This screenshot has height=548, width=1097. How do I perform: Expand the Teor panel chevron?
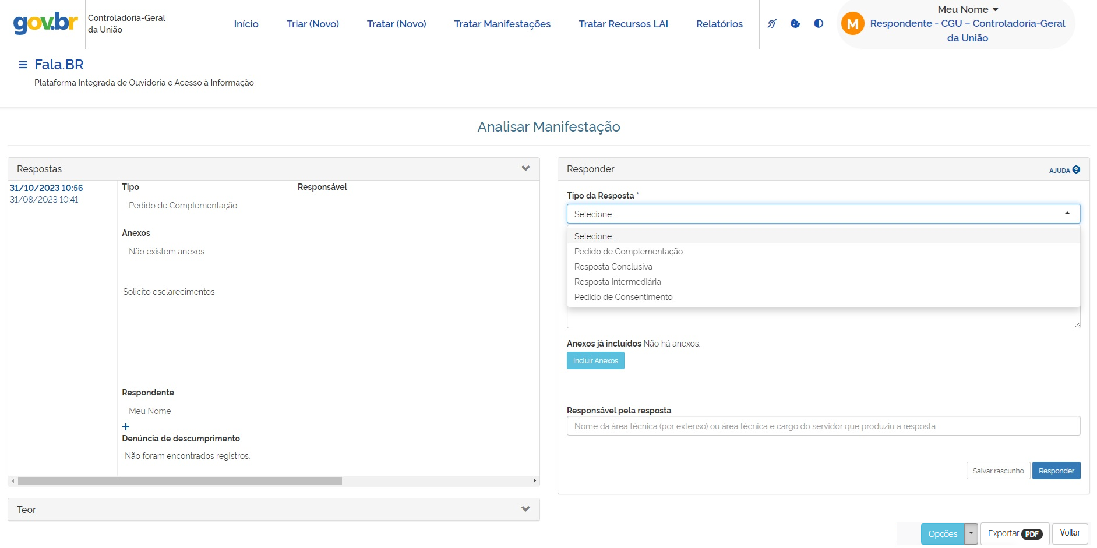point(525,509)
